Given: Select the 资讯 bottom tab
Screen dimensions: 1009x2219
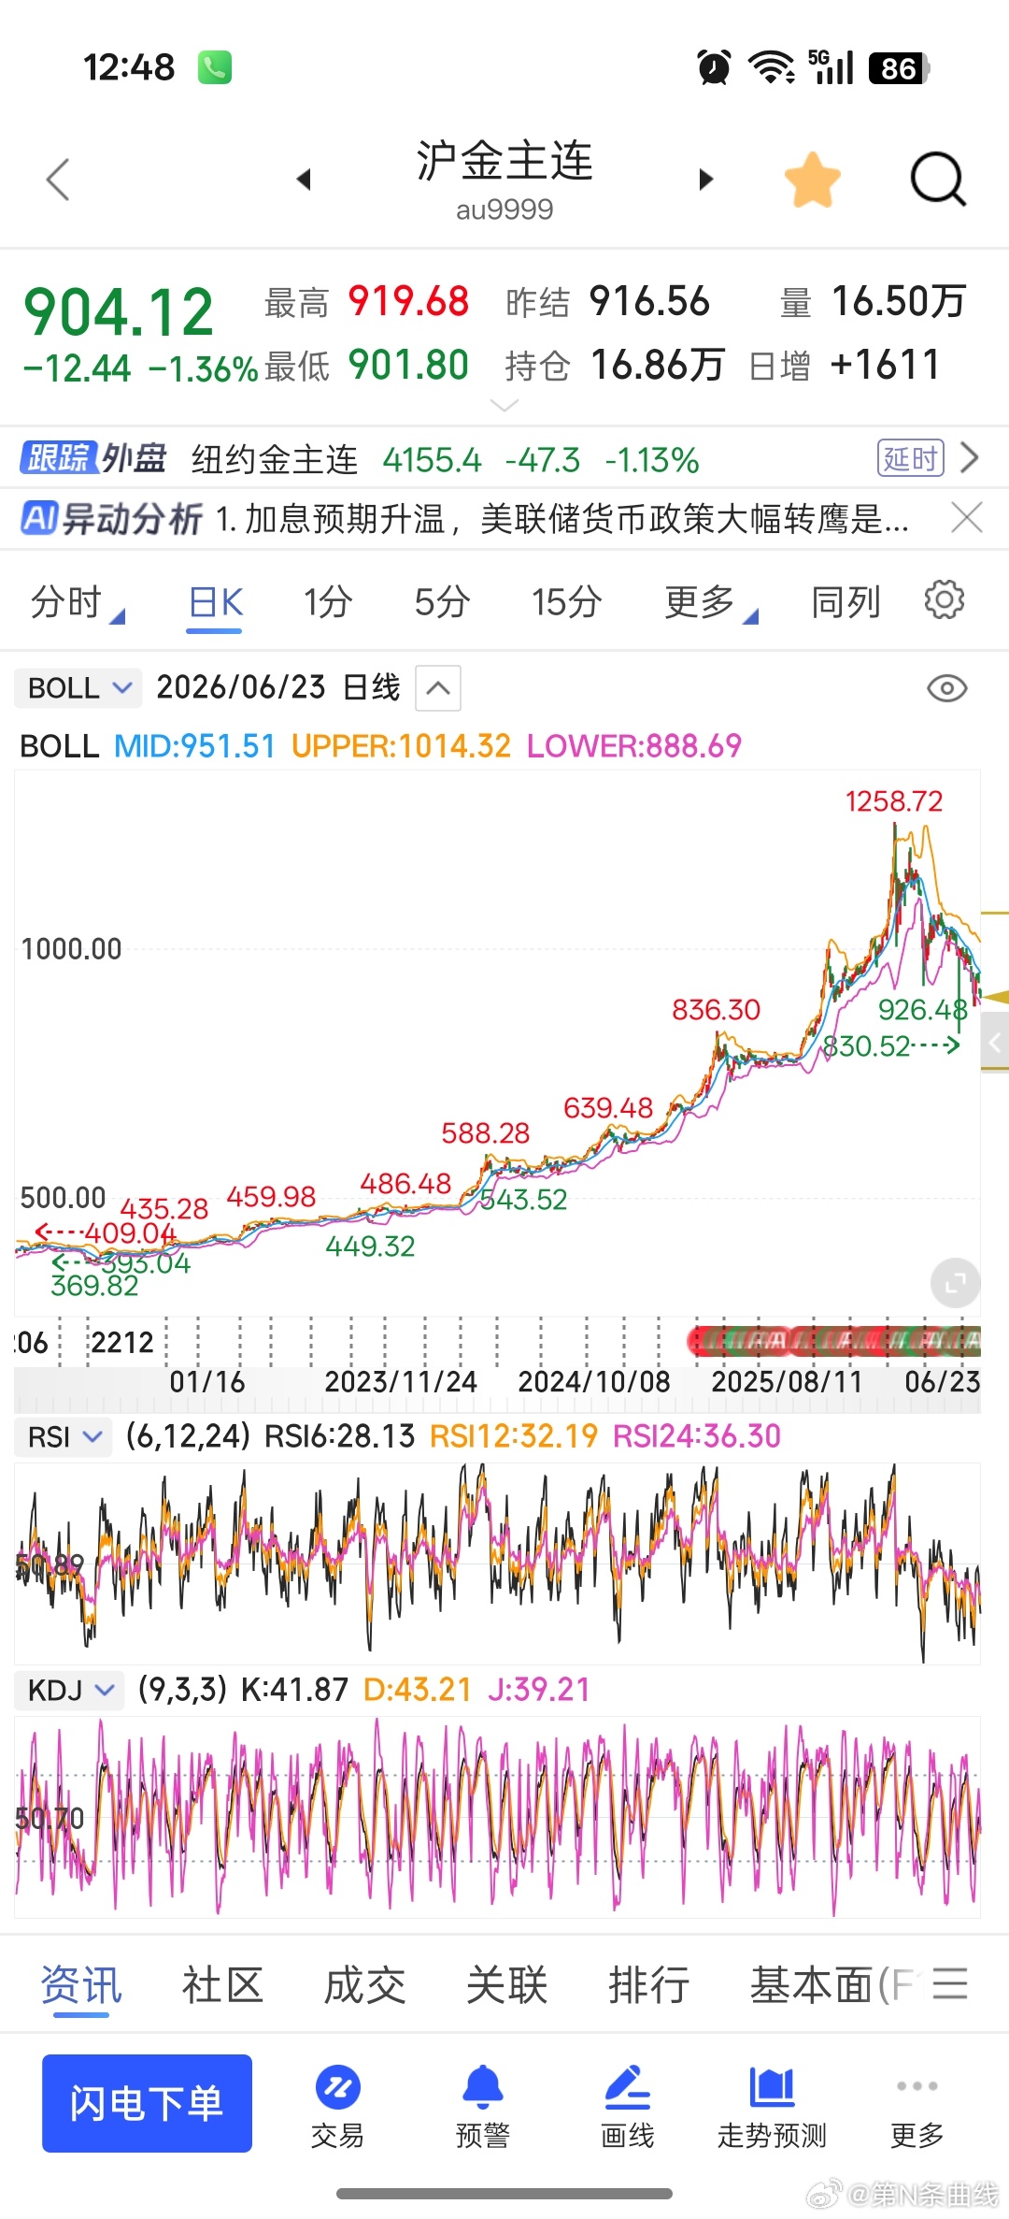Looking at the screenshot, I should click(81, 1985).
